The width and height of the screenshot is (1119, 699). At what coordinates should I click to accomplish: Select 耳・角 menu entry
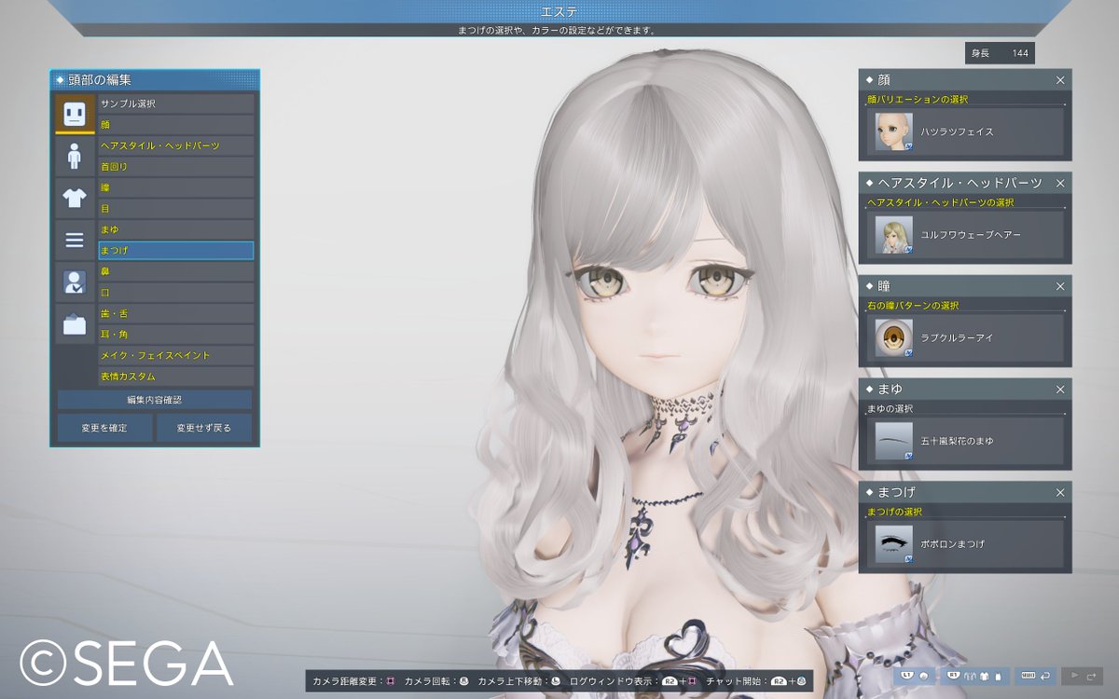[x=176, y=335]
